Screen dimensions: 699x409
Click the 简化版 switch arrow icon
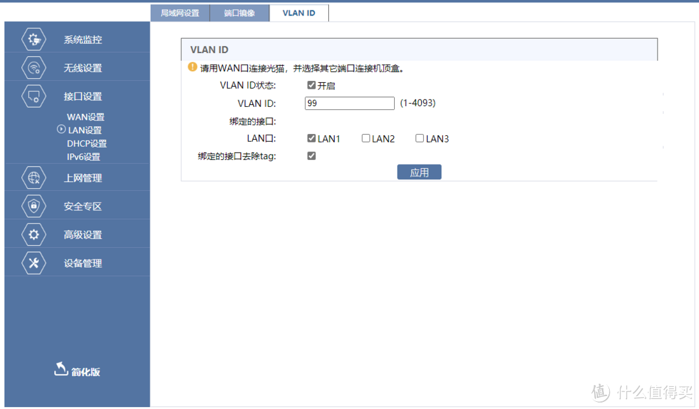click(61, 369)
